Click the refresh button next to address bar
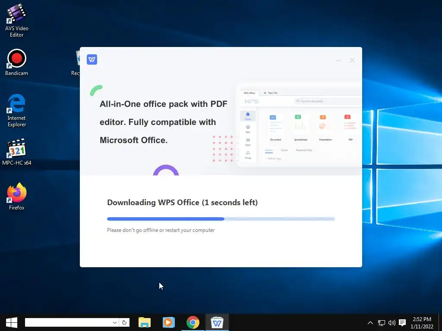The height and width of the screenshot is (331, 442). [124, 322]
